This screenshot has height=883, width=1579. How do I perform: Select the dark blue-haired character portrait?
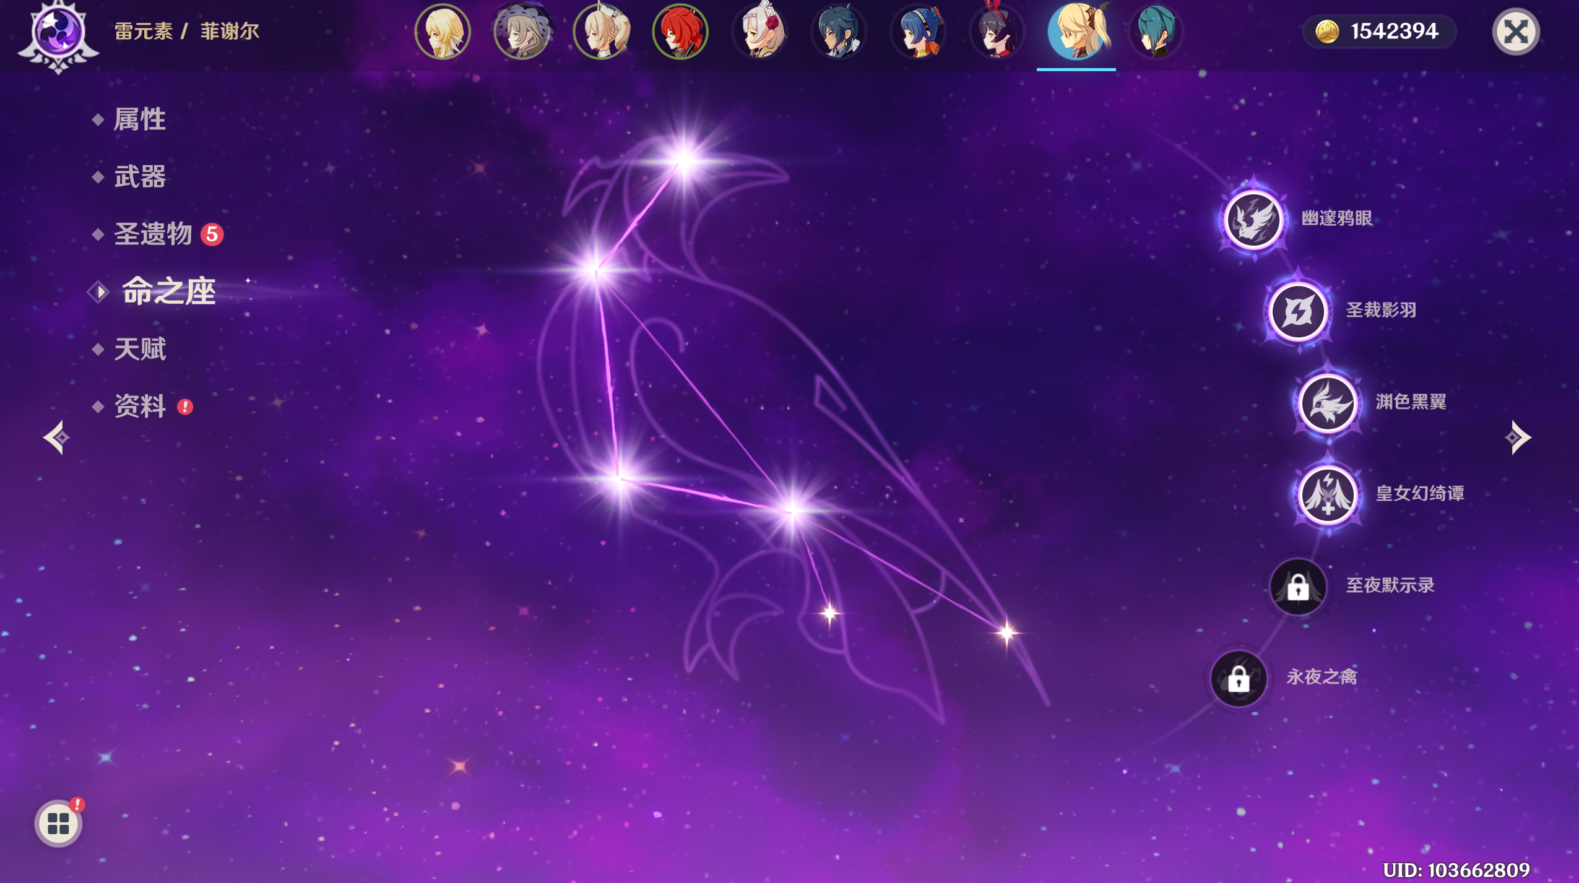(x=918, y=32)
